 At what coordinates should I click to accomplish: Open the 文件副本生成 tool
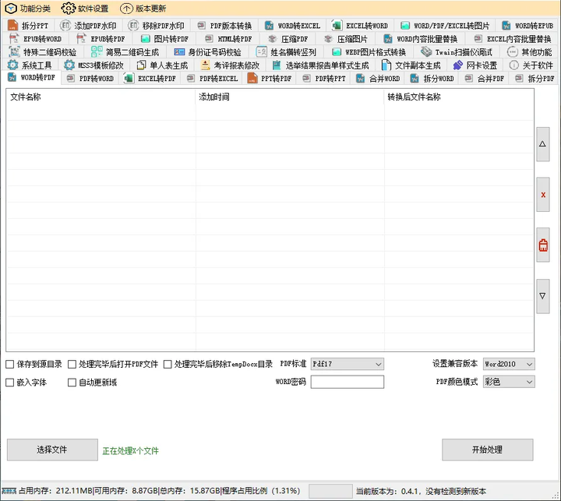pos(411,65)
